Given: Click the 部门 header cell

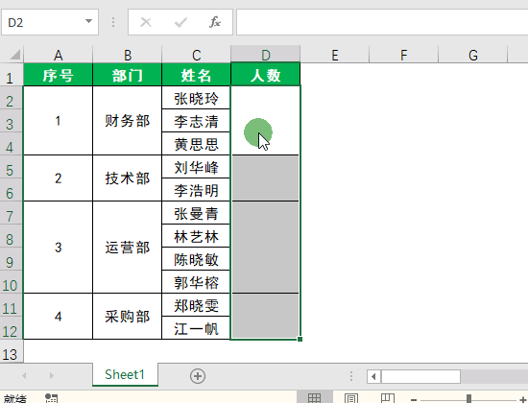Looking at the screenshot, I should [x=128, y=75].
